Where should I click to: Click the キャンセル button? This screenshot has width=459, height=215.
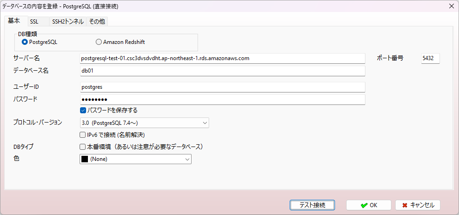[417, 205]
